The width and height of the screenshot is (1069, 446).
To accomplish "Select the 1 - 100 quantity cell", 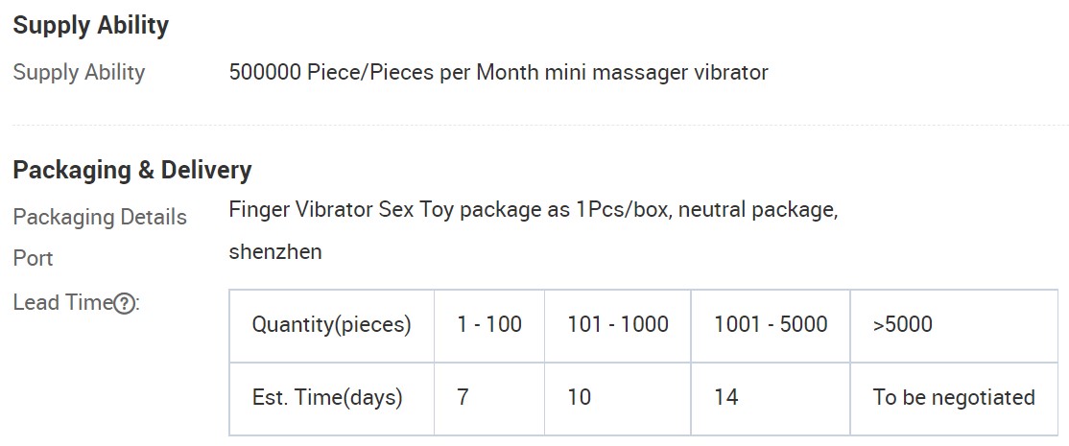I will [x=489, y=325].
